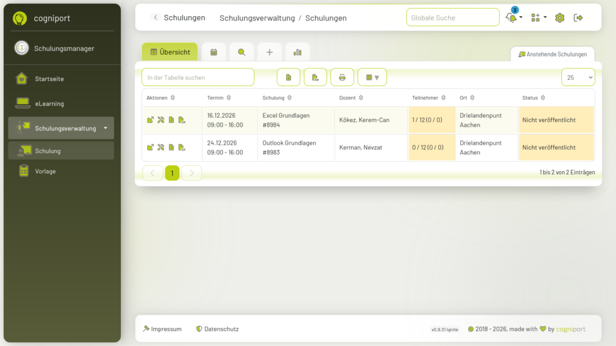Sort table by Status column
The image size is (616, 346).
pyautogui.click(x=534, y=98)
